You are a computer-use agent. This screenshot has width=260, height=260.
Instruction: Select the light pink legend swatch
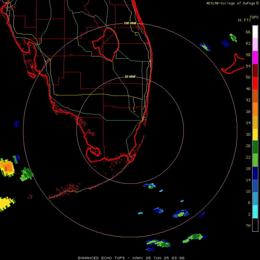pyautogui.click(x=255, y=44)
